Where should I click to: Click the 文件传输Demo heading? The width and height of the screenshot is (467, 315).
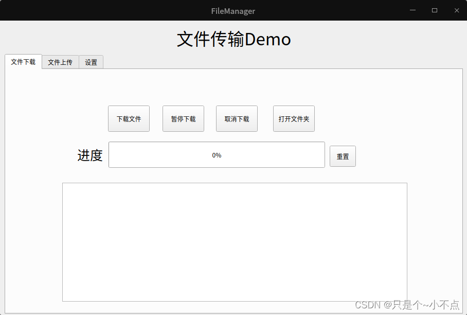[x=234, y=39]
